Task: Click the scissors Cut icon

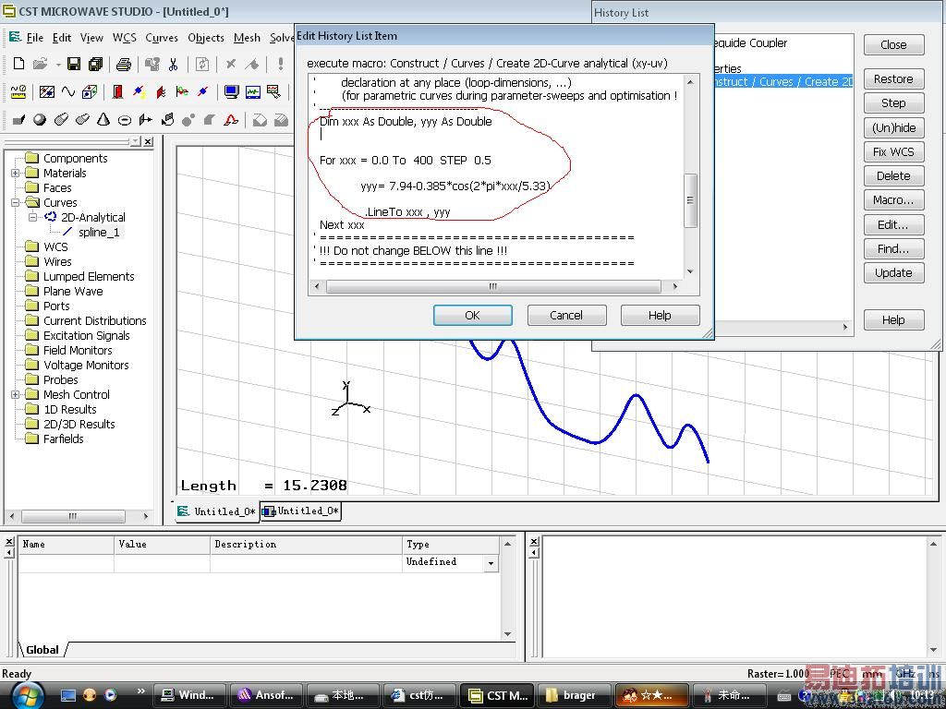Action: click(x=174, y=64)
